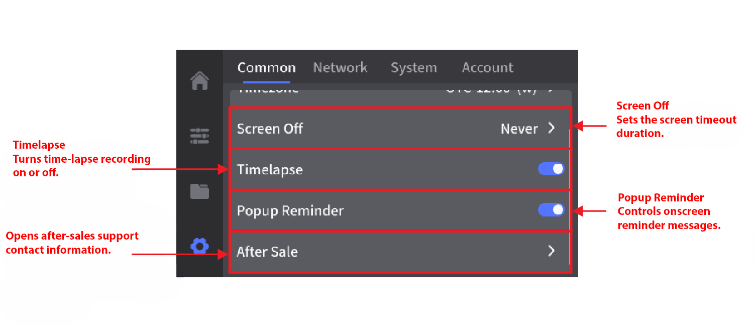The image size is (754, 327).
Task: Open the System tab
Action: pyautogui.click(x=413, y=67)
